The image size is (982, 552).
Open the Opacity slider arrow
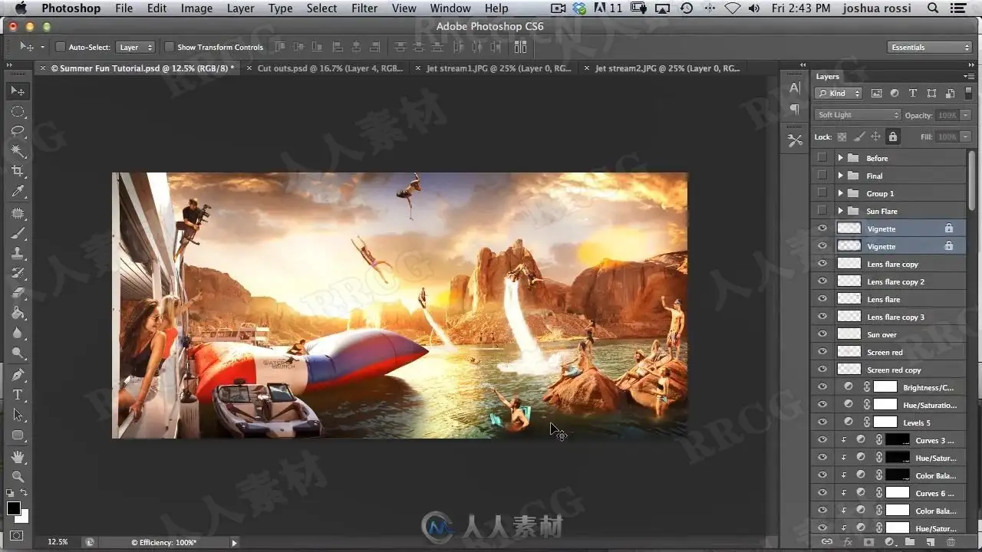(x=965, y=115)
